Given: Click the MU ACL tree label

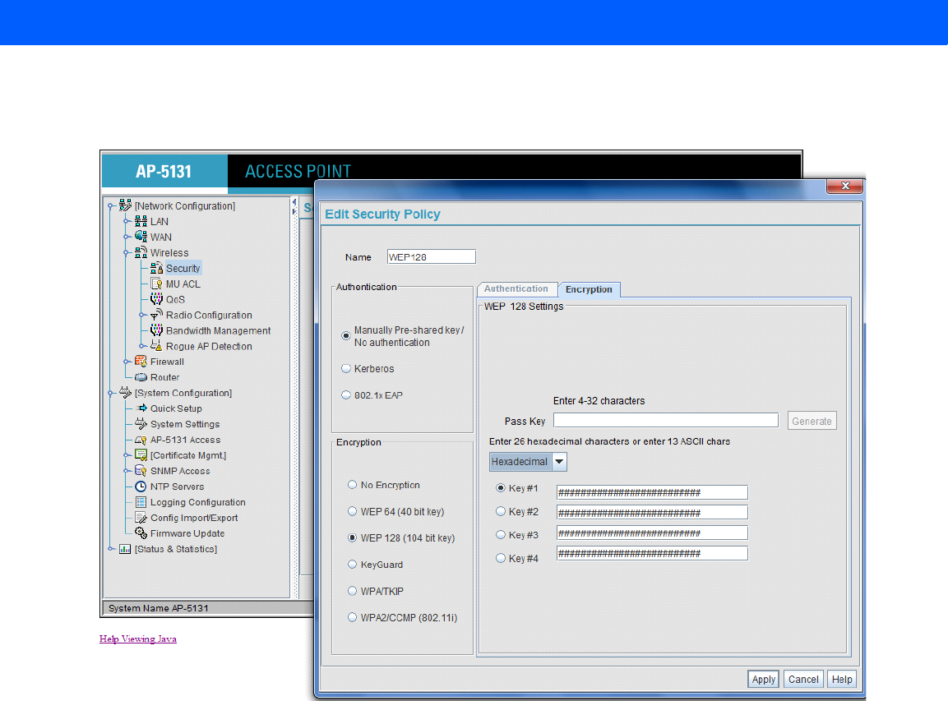Looking at the screenshot, I should tap(183, 284).
